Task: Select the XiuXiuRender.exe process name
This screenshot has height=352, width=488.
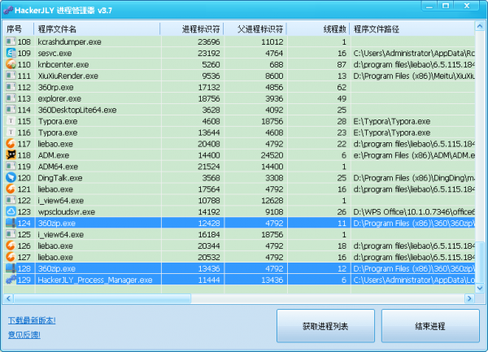Action: pos(68,76)
